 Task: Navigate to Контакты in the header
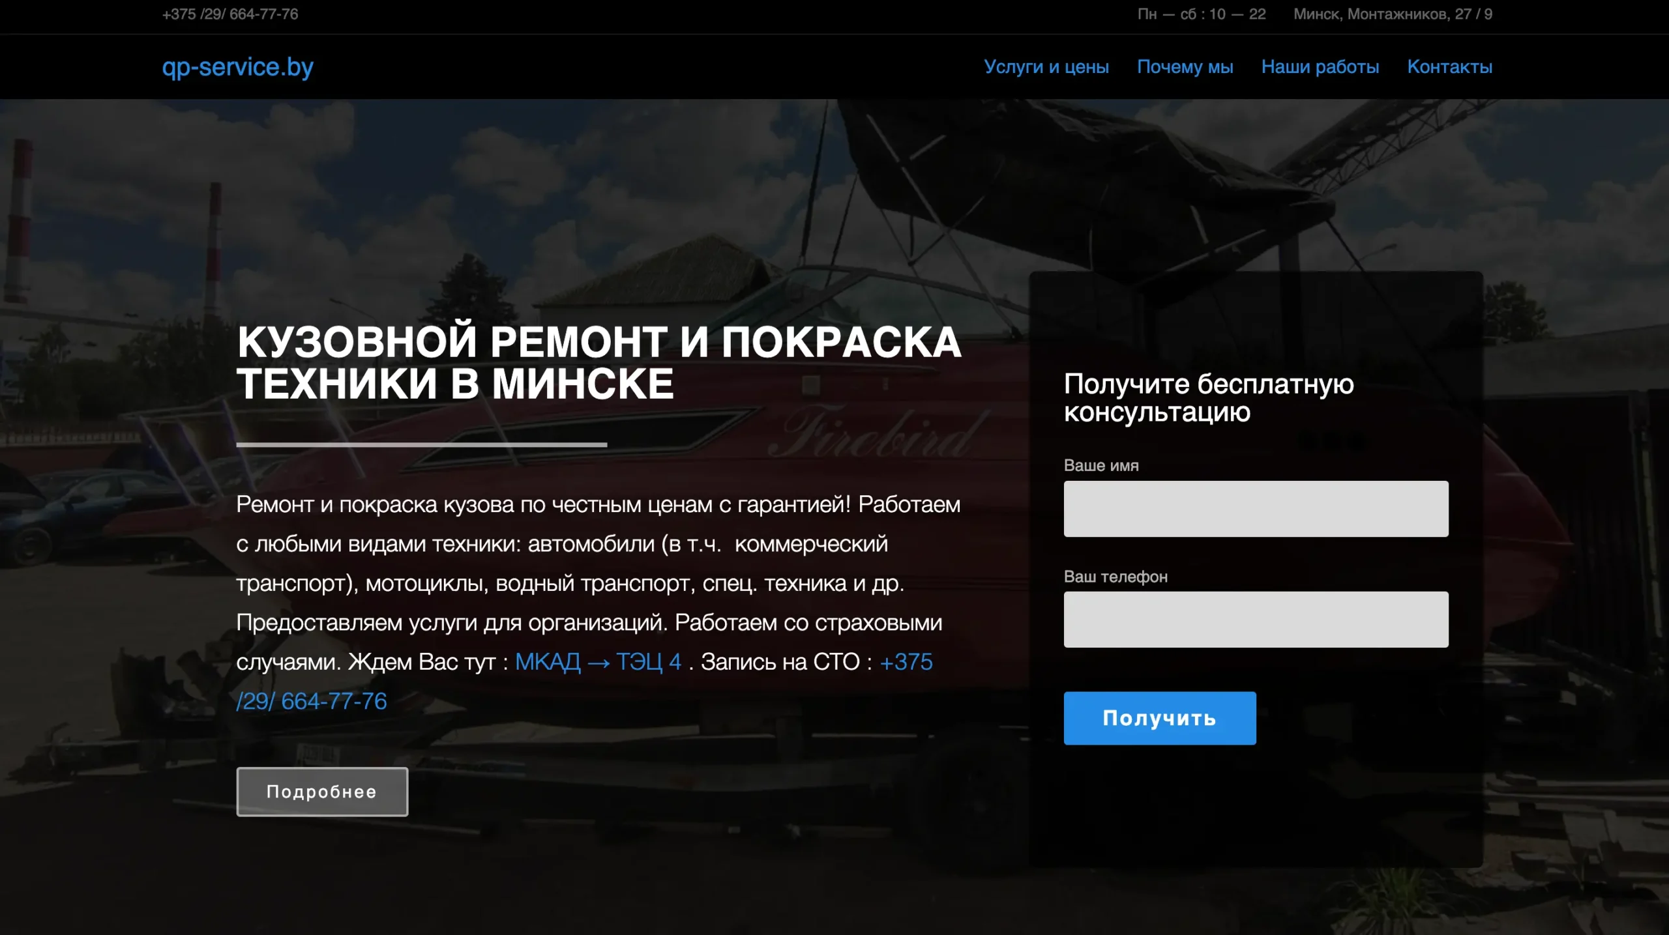1449,66
